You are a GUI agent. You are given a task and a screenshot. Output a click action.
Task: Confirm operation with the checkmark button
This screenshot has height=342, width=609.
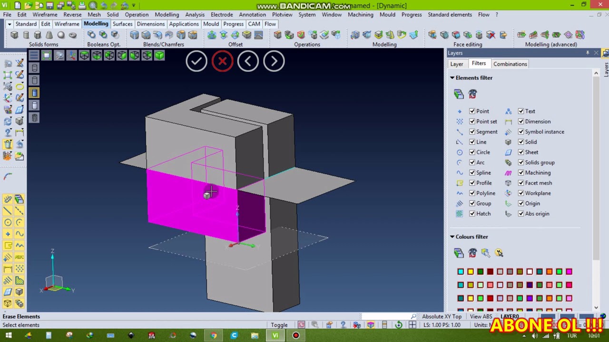tap(196, 61)
